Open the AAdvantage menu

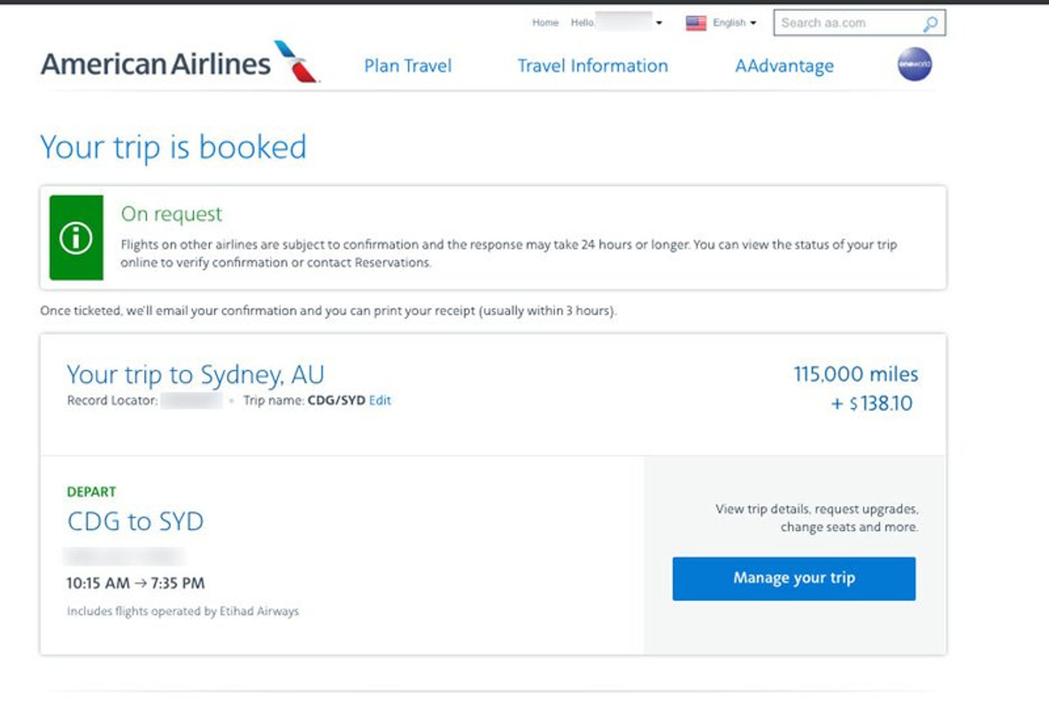pyautogui.click(x=784, y=66)
